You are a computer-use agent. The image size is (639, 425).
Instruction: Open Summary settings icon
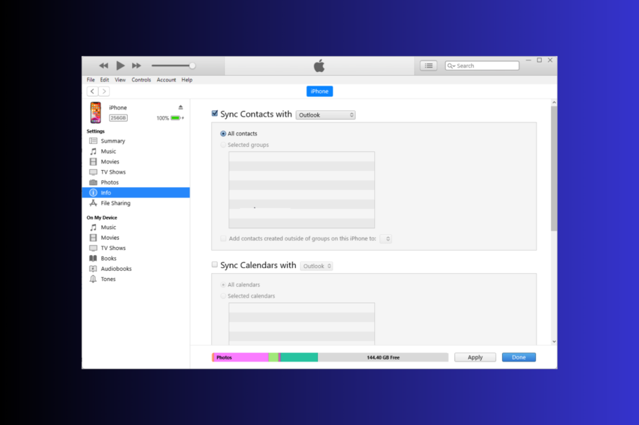click(x=93, y=141)
